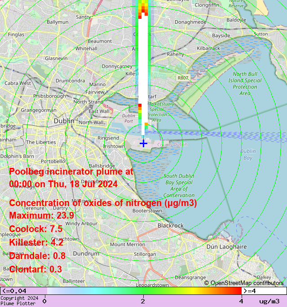Click the 'Copyright 2024 Plume Plotter' text
Viewport: 287px width, 307px height.
click(19, 301)
